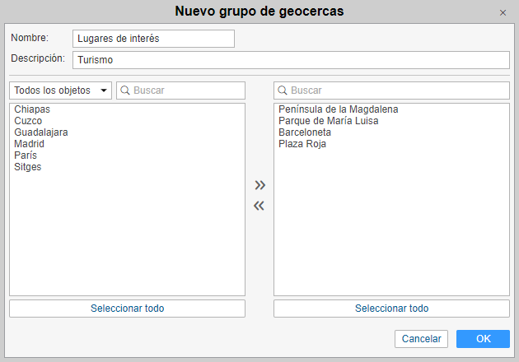Close the Nuevo grupo de geocercas dialog
The height and width of the screenshot is (362, 519).
pyautogui.click(x=503, y=12)
